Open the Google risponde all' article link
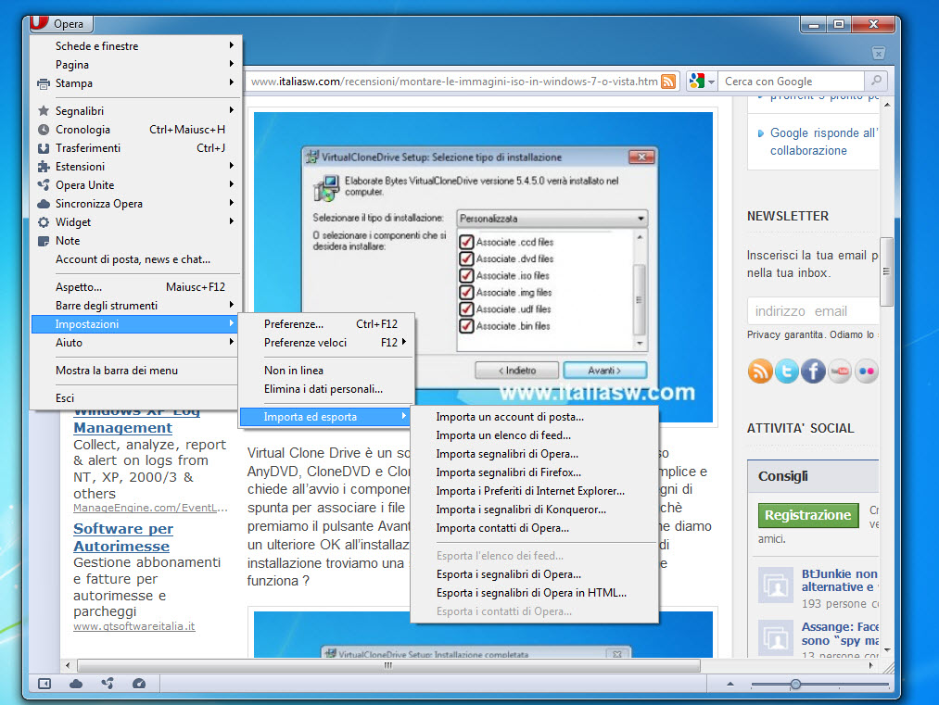This screenshot has width=939, height=705. tap(824, 142)
